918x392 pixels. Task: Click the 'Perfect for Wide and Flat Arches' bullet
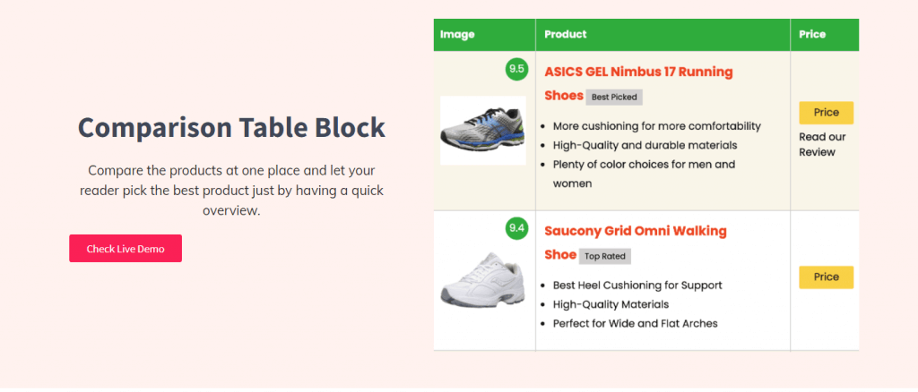click(636, 323)
